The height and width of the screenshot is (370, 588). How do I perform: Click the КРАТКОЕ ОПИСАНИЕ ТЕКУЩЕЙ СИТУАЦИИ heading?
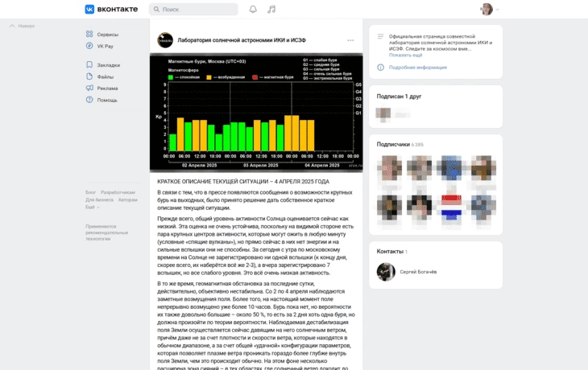tap(243, 181)
